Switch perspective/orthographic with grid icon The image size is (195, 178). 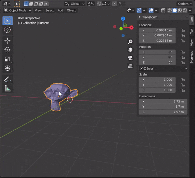click(x=130, y=66)
